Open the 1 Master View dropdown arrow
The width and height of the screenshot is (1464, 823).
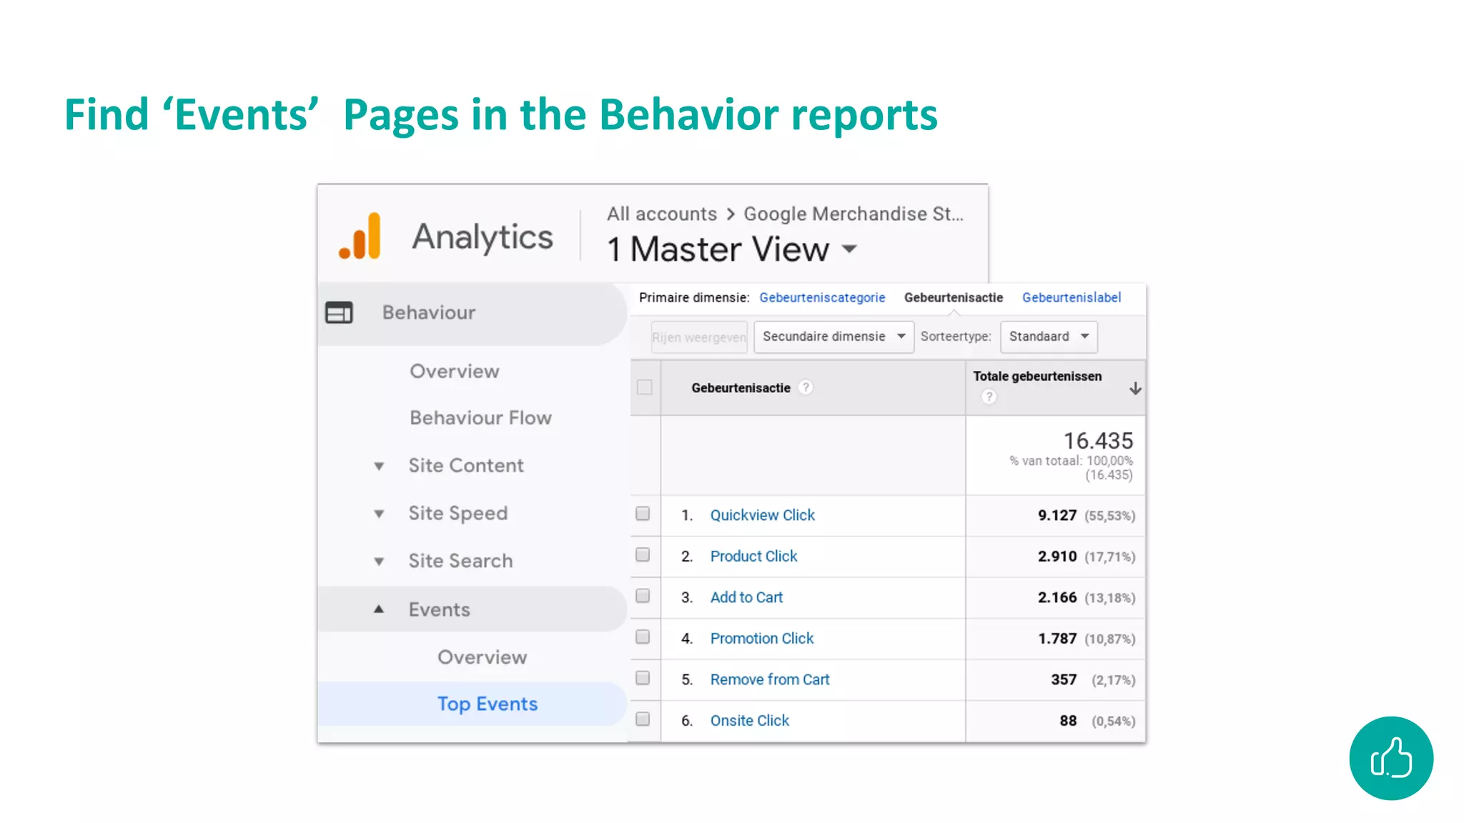[849, 249]
